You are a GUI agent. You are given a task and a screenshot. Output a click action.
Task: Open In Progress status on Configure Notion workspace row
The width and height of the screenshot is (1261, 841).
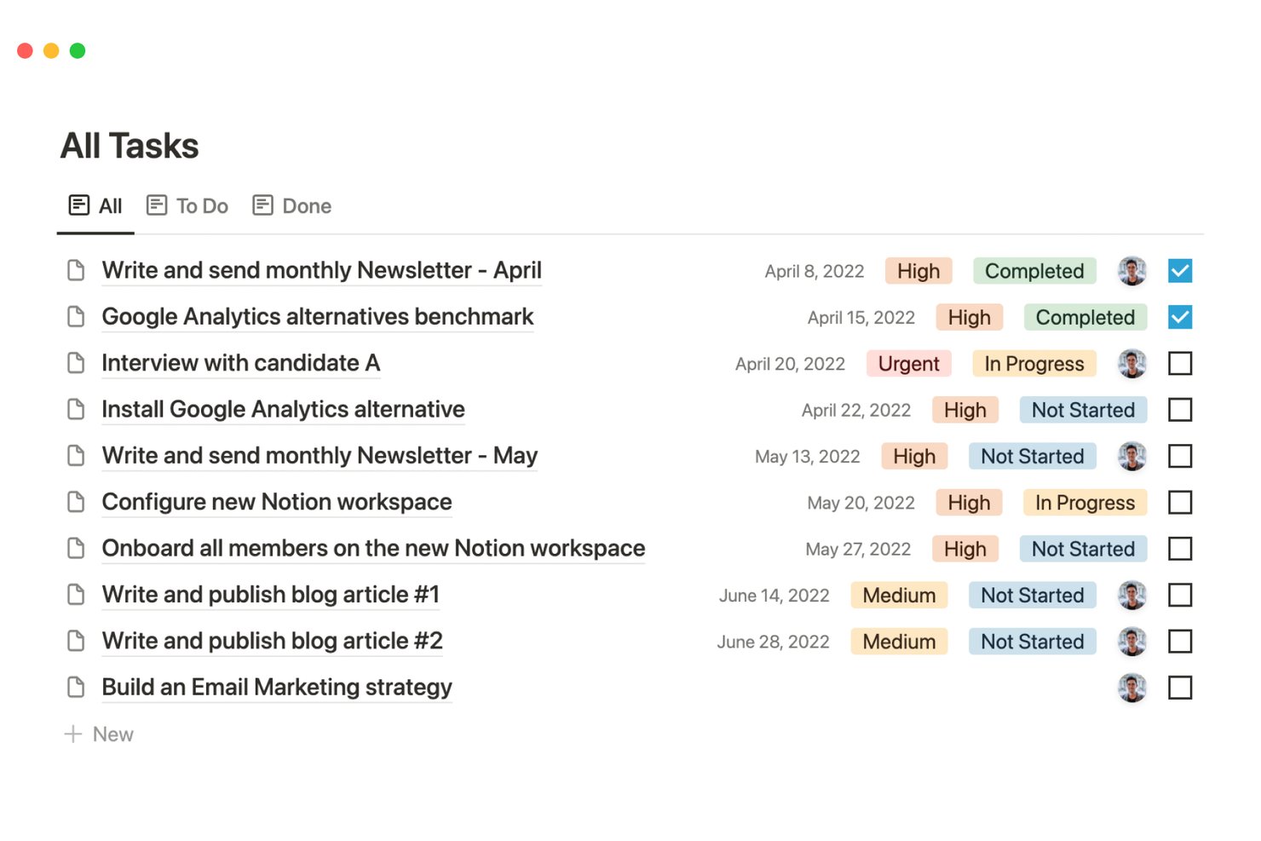pyautogui.click(x=1085, y=503)
